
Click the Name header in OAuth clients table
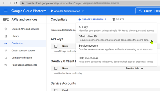click(65, 68)
